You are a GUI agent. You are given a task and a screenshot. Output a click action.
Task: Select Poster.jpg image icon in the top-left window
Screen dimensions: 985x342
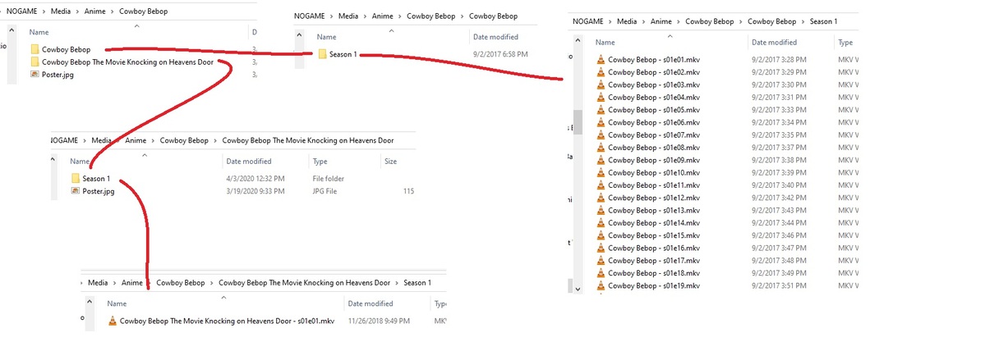(x=35, y=74)
